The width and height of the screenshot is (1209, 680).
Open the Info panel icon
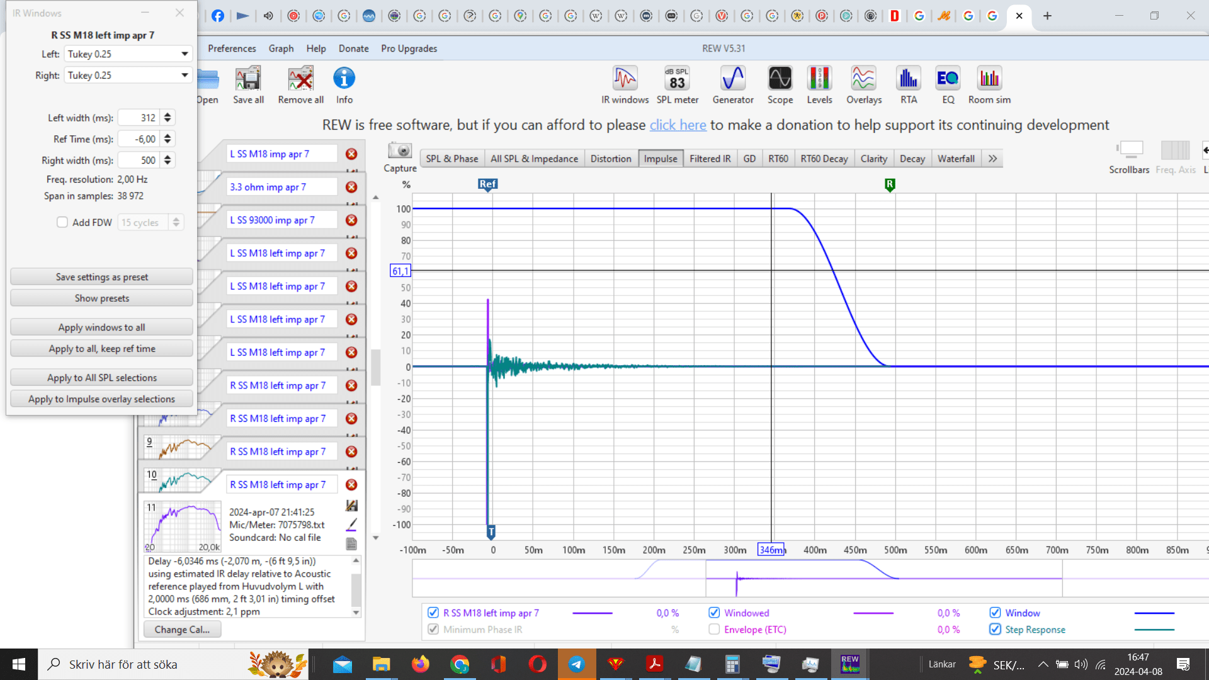click(344, 85)
